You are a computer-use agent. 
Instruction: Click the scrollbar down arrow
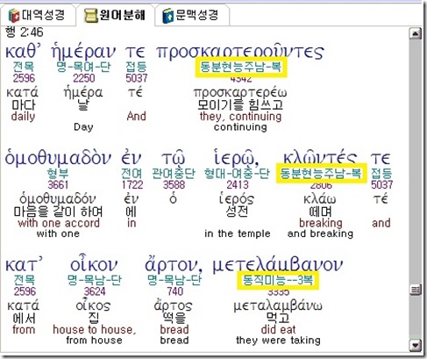[416, 345]
